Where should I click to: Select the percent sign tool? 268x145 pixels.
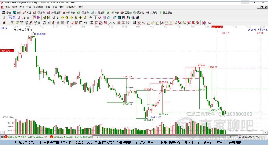pyautogui.click(x=144, y=23)
